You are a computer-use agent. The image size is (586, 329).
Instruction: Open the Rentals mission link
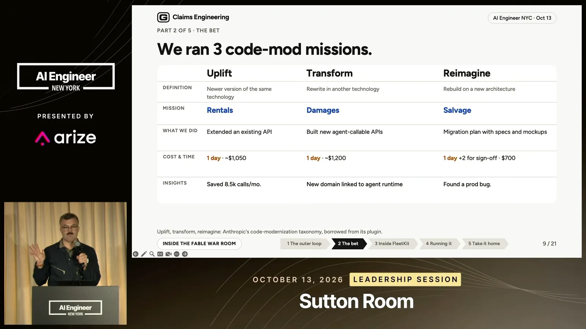point(220,110)
